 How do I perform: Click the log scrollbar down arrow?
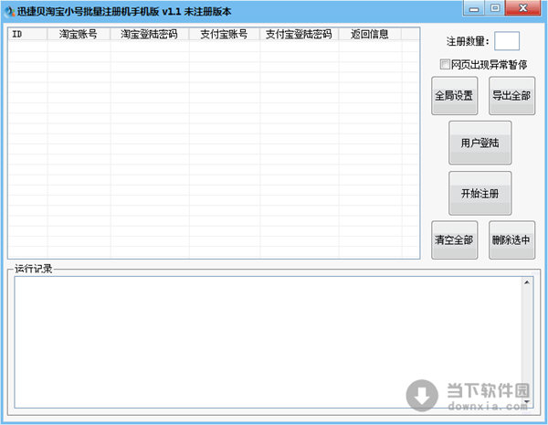527,402
